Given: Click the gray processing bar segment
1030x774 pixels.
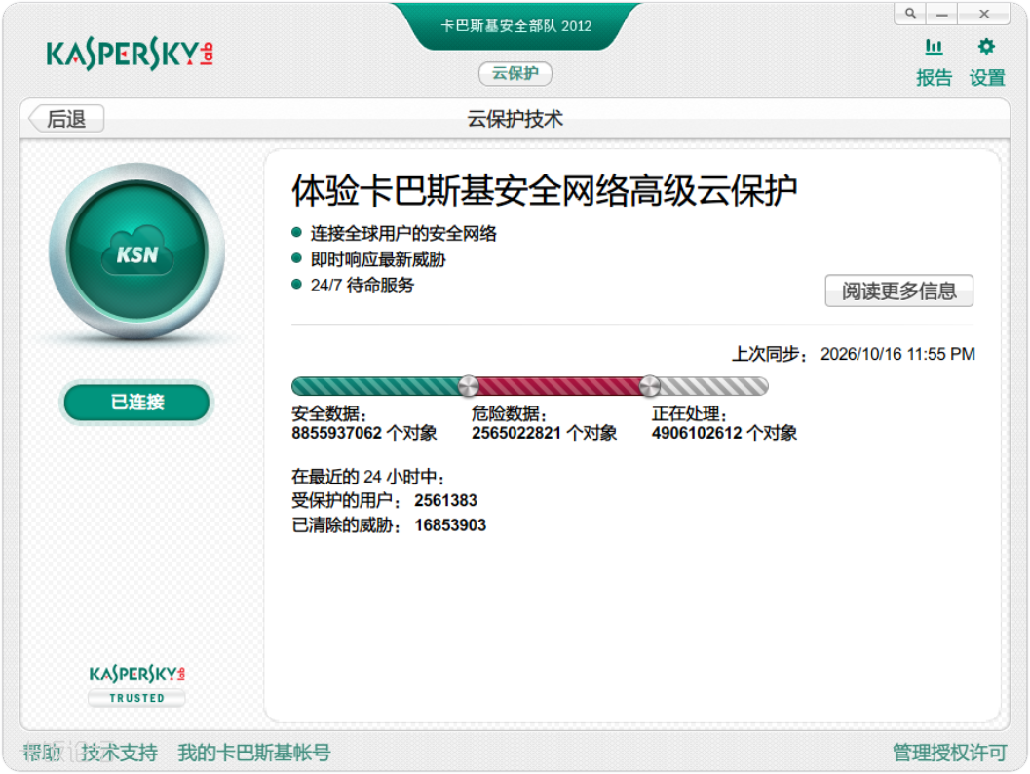Looking at the screenshot, I should click(x=714, y=386).
